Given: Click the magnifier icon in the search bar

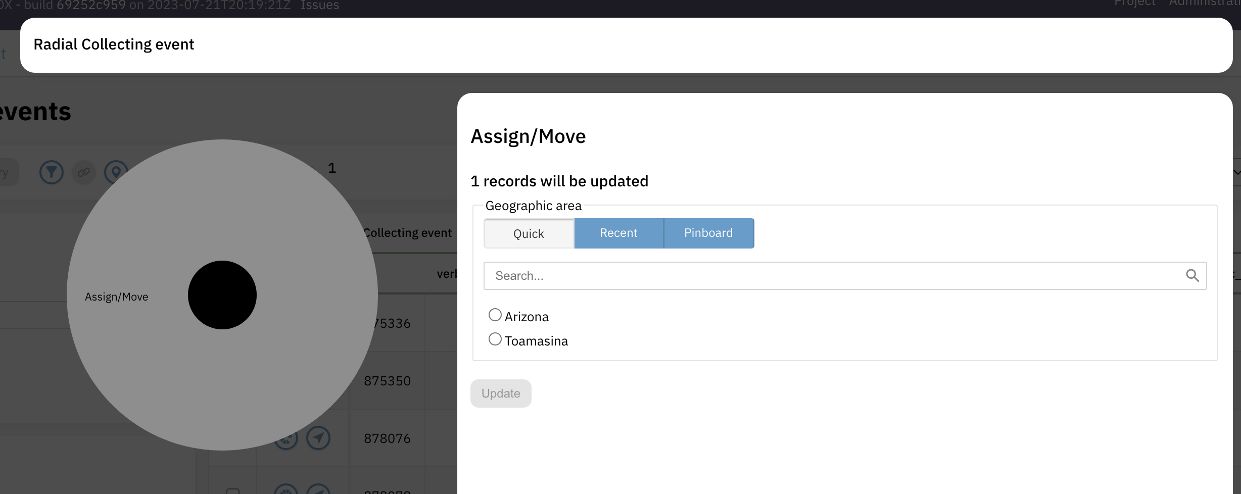Looking at the screenshot, I should coord(1193,275).
